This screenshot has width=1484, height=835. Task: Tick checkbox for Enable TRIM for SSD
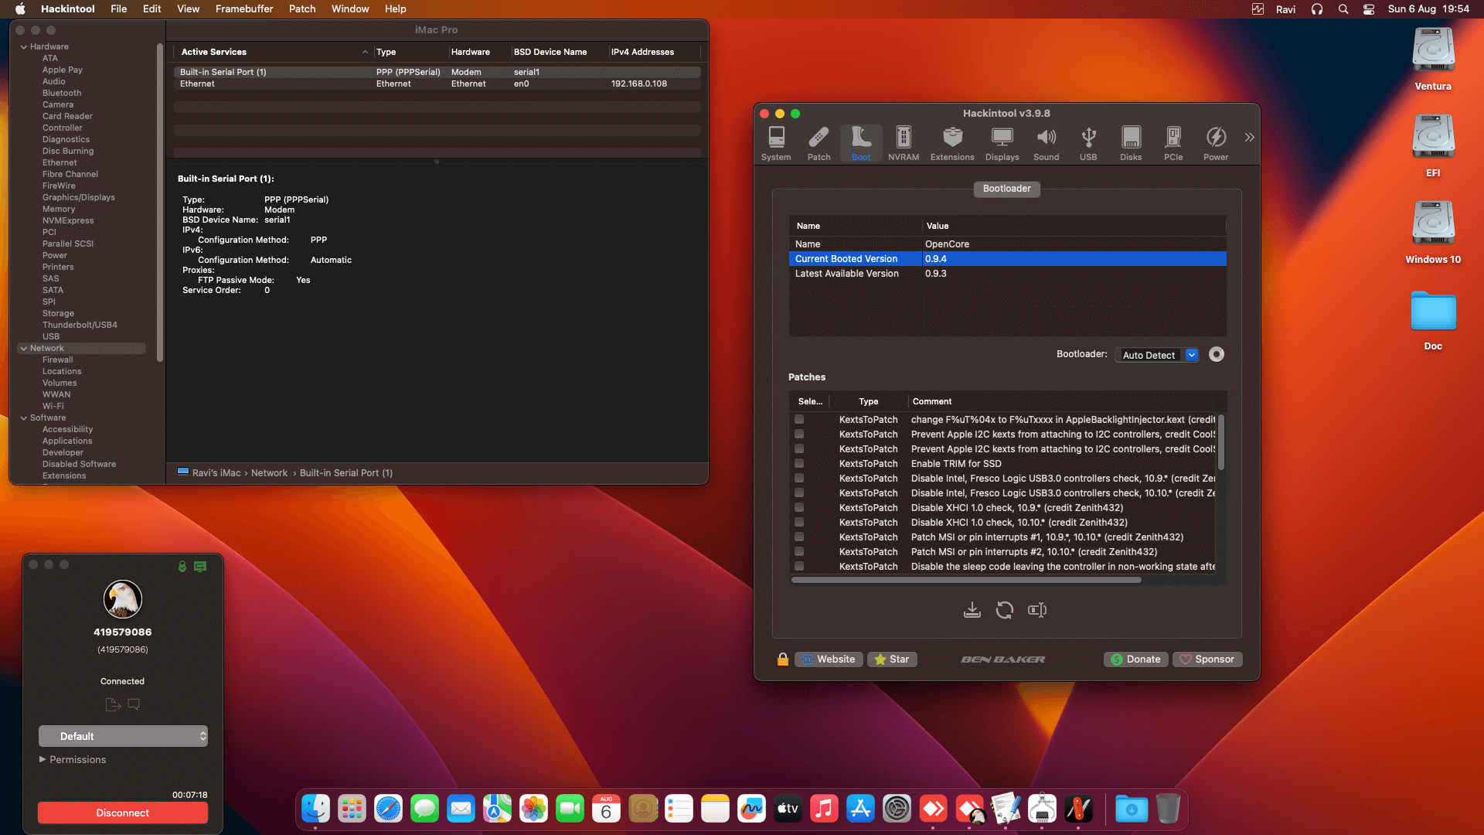(799, 464)
